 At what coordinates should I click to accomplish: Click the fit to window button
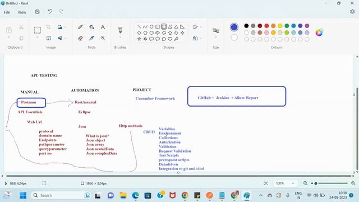tap(266, 183)
